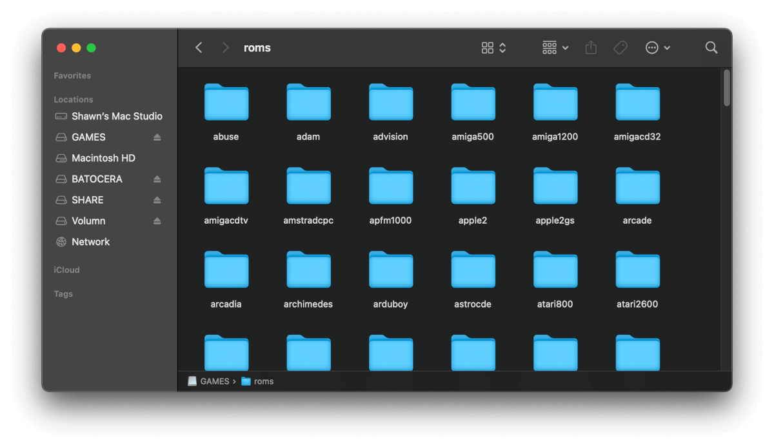Click the Search magnifier icon
The height and width of the screenshot is (447, 774).
point(711,48)
